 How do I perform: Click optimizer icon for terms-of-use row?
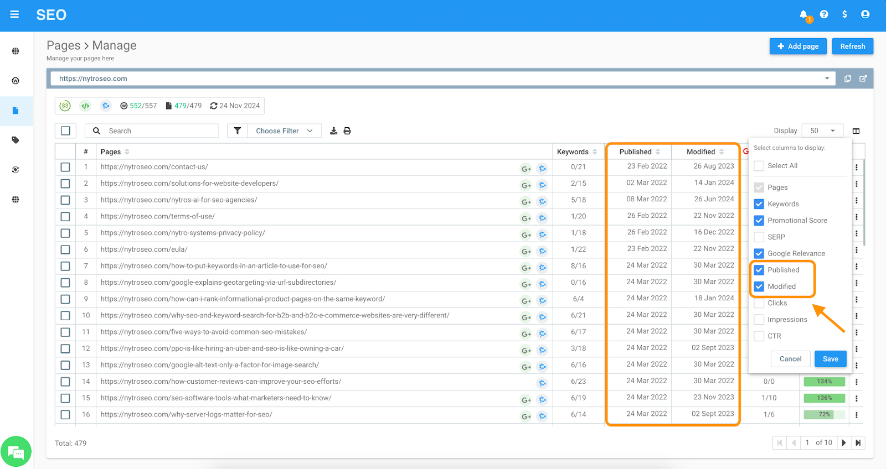tap(543, 218)
